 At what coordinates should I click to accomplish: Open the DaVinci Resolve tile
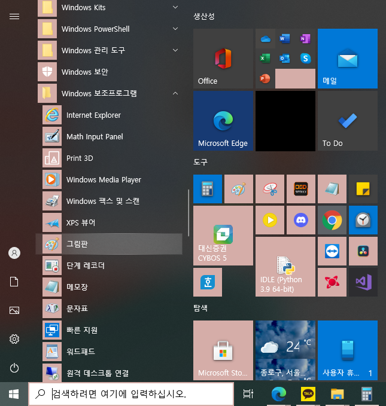pyautogui.click(x=363, y=251)
